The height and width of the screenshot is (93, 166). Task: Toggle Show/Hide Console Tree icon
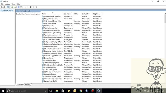point(8,7)
